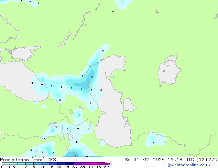
Task: Click the purple legend swatch between 30 and 35
Action: (77, 164)
